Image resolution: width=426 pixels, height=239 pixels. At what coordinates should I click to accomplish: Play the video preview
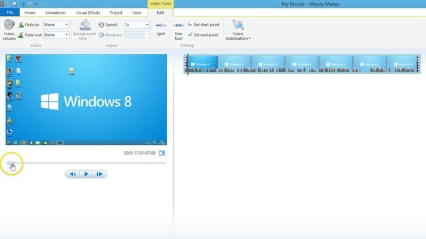click(x=86, y=174)
